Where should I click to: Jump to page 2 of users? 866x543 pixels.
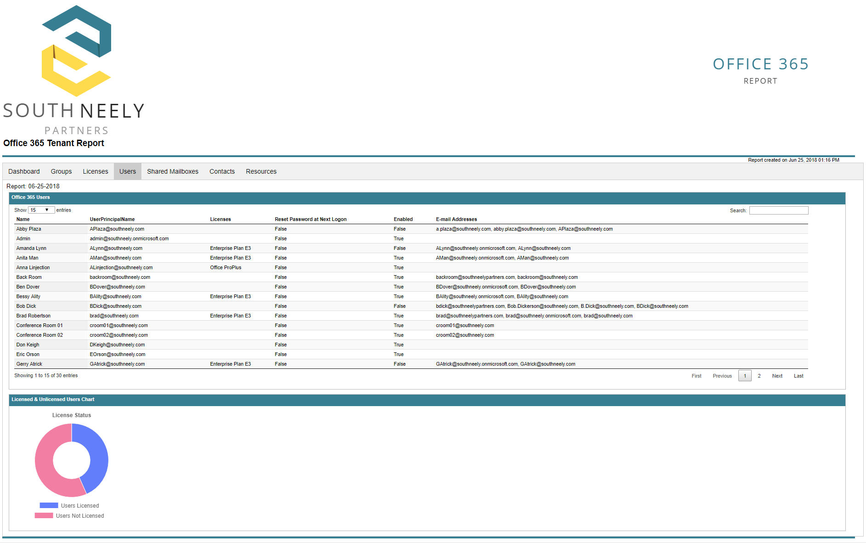point(759,376)
